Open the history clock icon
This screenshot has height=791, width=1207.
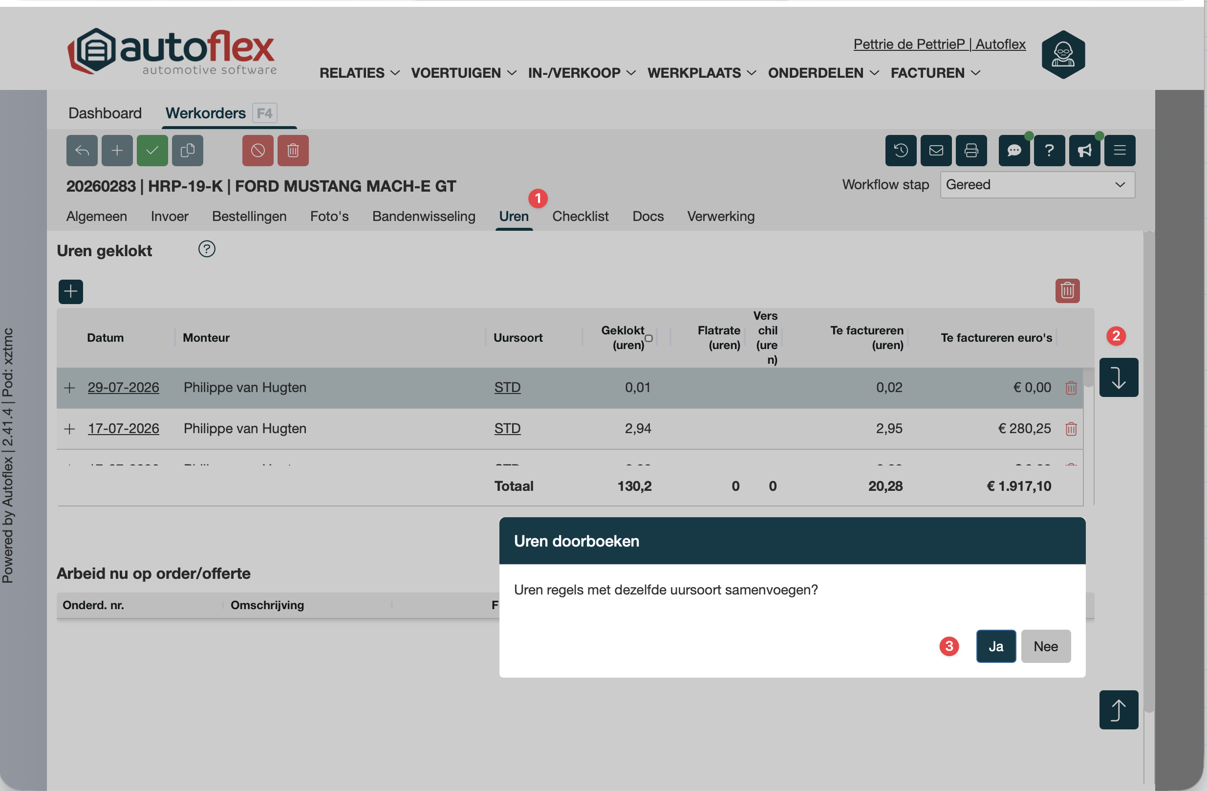901,150
